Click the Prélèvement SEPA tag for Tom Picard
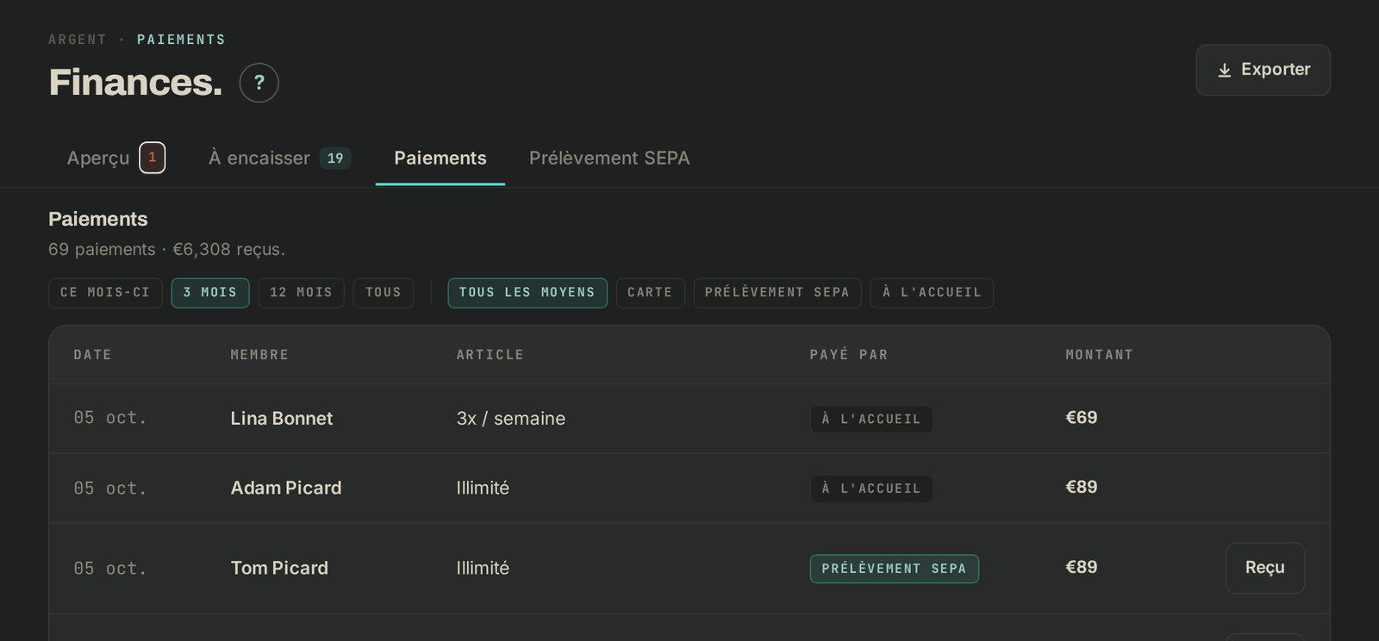This screenshot has height=641, width=1379. tap(895, 569)
